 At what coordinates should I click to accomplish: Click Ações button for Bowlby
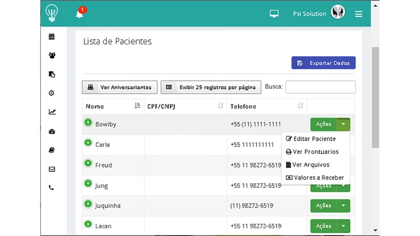coord(324,124)
